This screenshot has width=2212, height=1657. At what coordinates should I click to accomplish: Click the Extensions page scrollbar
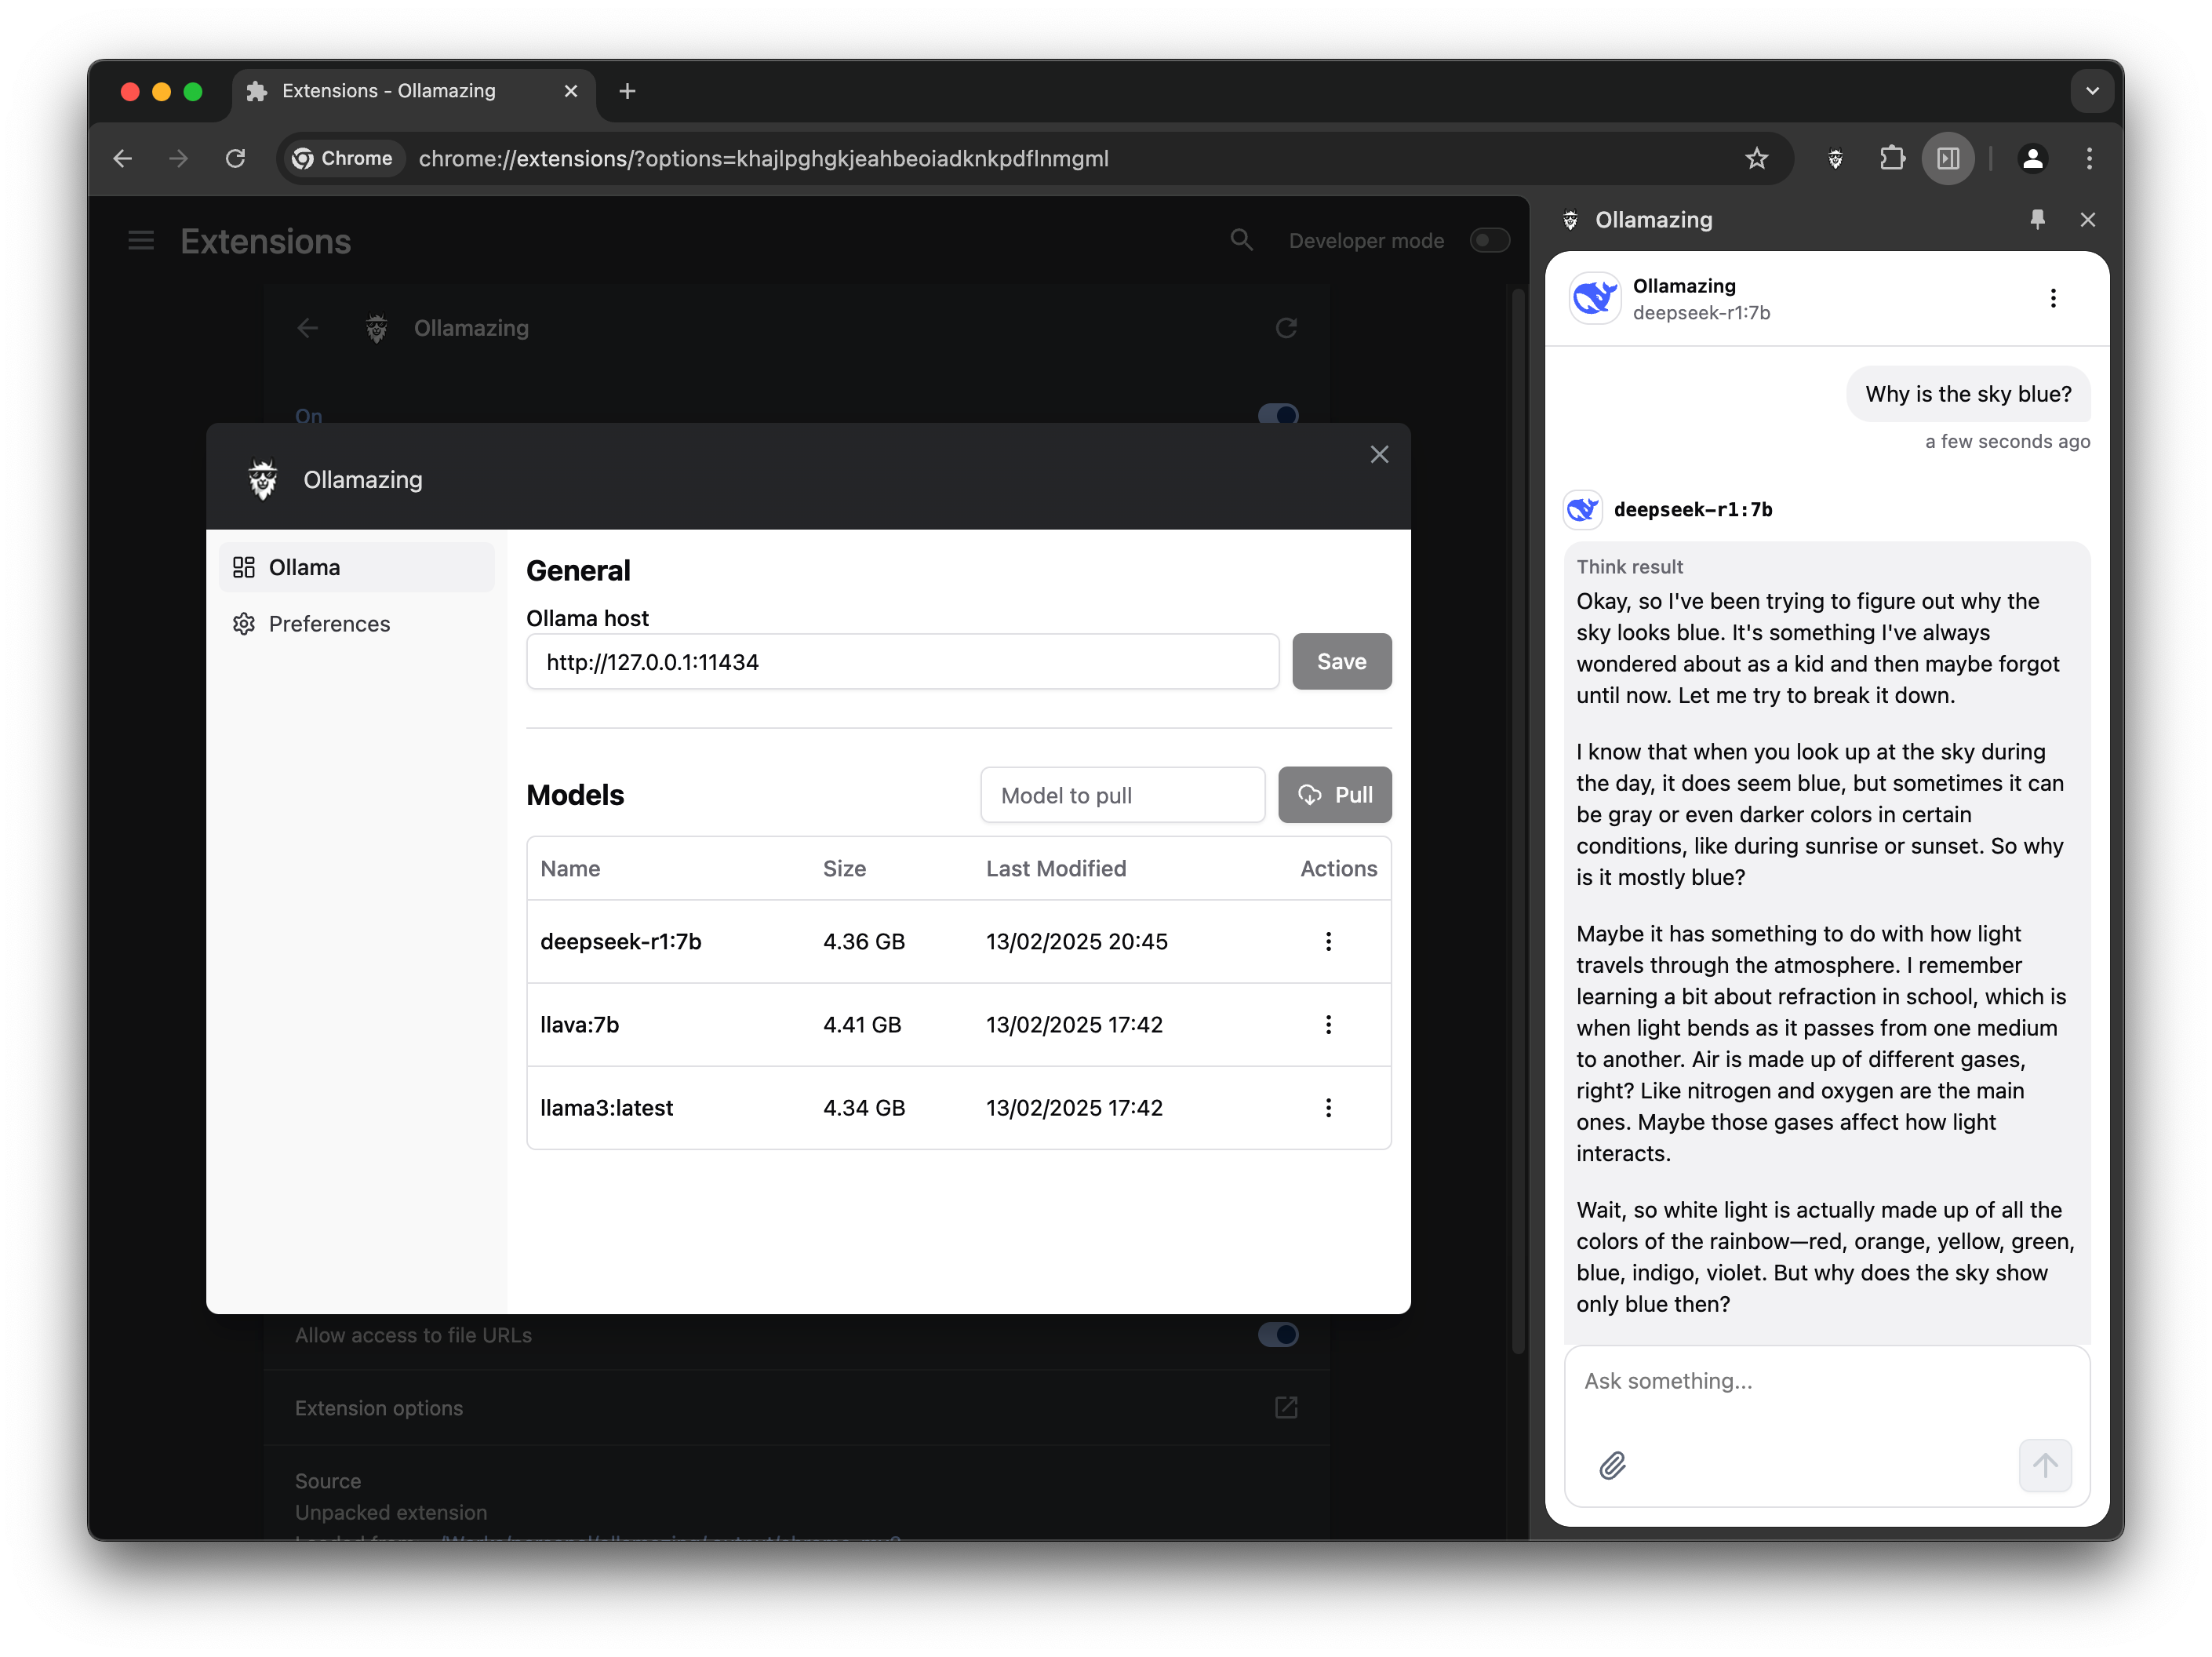(1518, 820)
